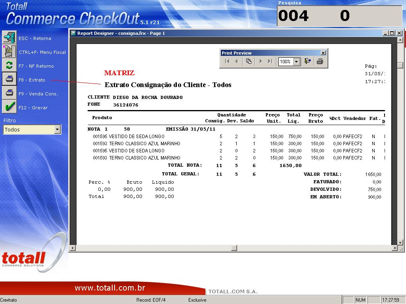Go to the next page in preview

(x=260, y=61)
